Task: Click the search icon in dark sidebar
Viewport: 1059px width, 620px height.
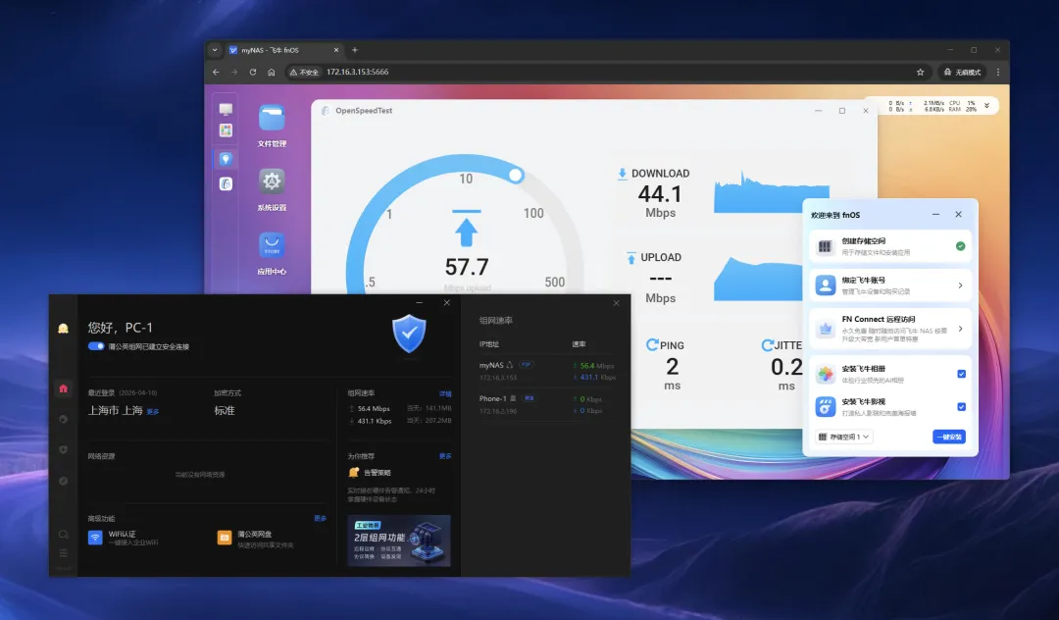Action: click(x=64, y=535)
